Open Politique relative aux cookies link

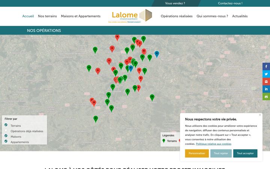click(213, 144)
